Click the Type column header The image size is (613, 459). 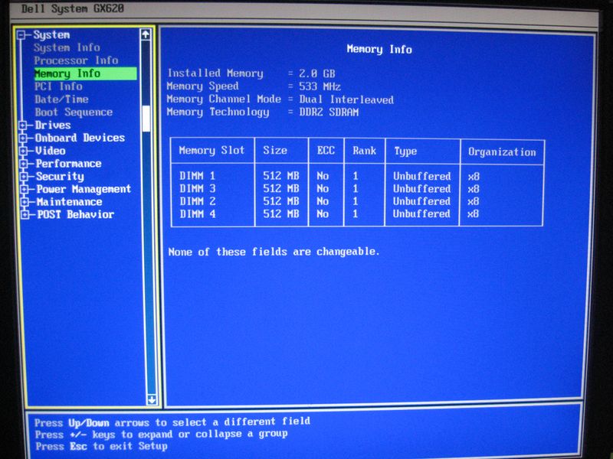405,151
